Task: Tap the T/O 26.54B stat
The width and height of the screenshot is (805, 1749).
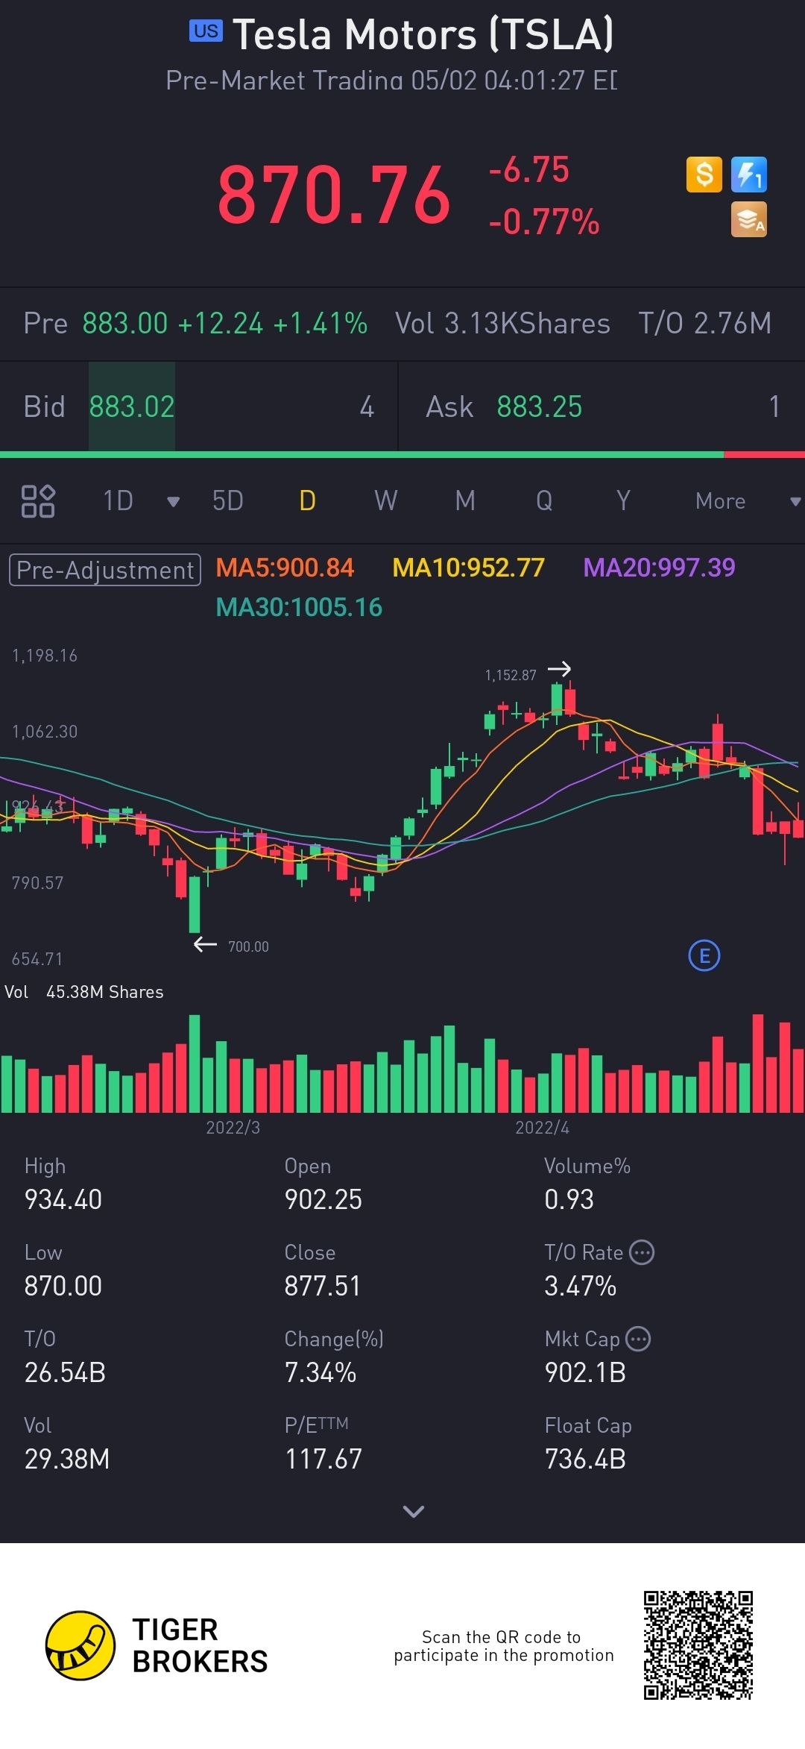Action: (x=65, y=1356)
